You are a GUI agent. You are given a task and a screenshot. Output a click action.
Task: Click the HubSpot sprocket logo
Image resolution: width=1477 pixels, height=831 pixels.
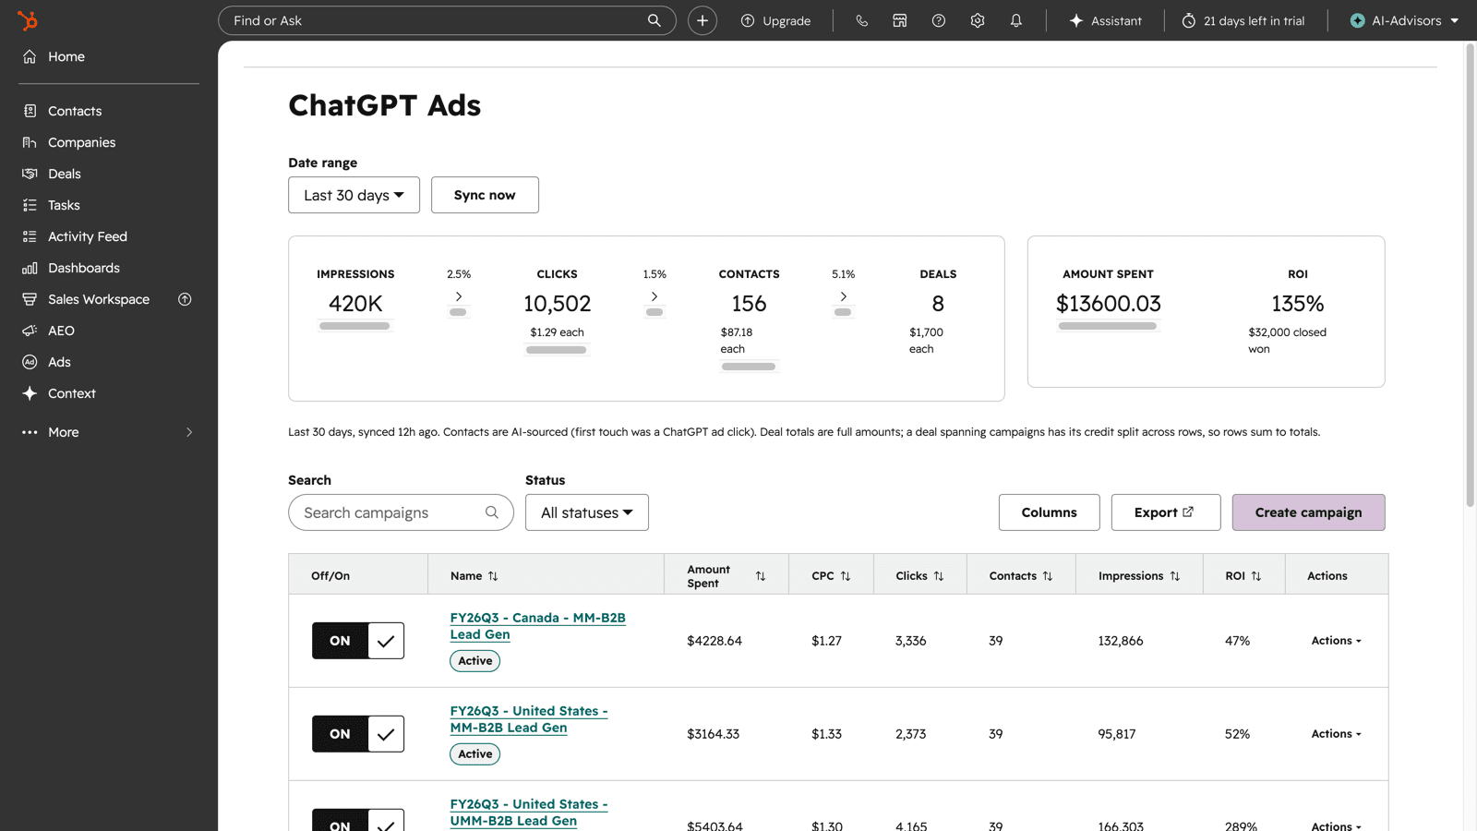pos(29,20)
